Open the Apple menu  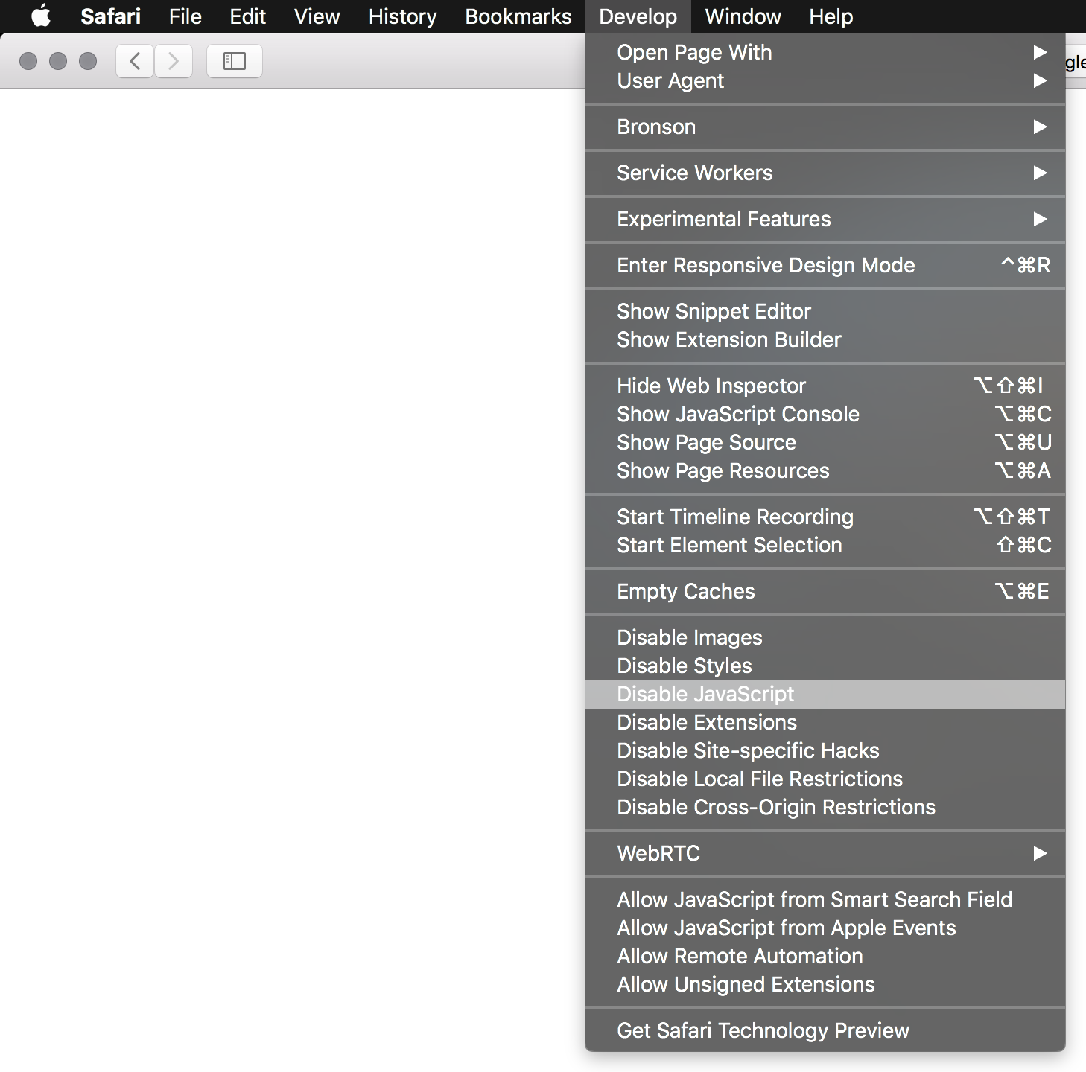pyautogui.click(x=41, y=16)
